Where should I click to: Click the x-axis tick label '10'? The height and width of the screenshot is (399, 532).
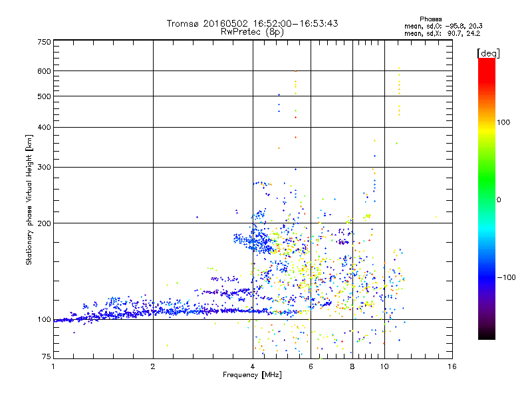point(384,366)
